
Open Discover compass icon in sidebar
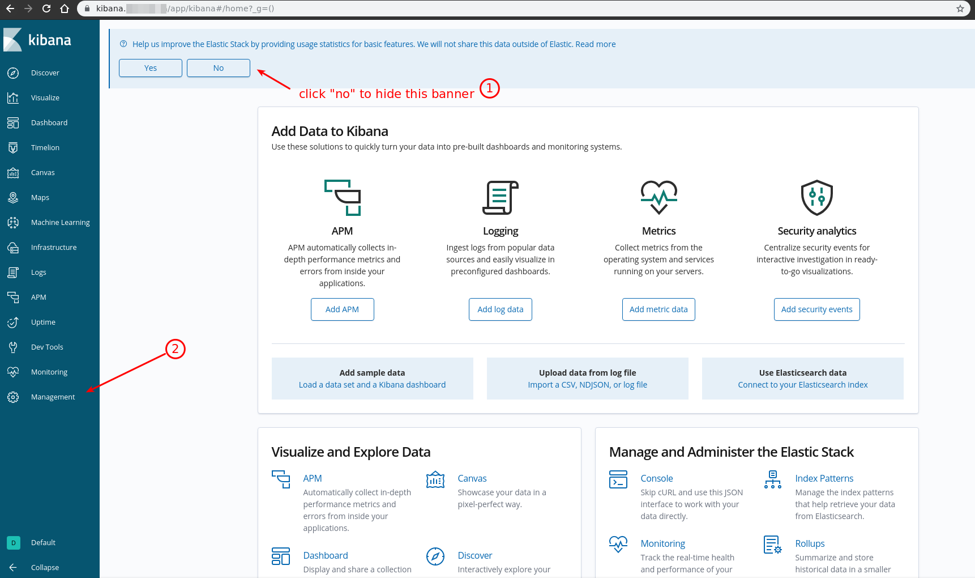coord(13,73)
